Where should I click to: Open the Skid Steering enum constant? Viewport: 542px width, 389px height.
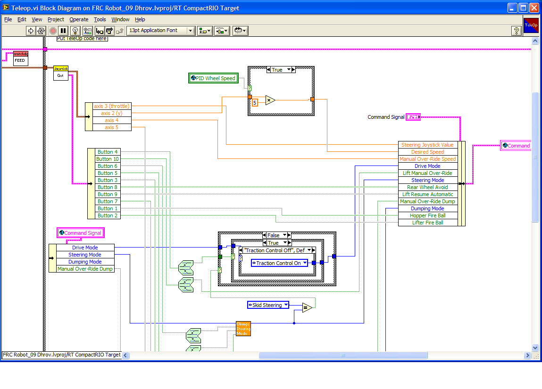[x=268, y=305]
